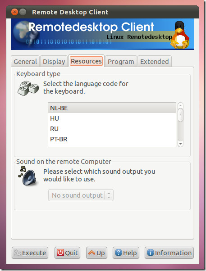Image resolution: width=206 pixels, height=271 pixels.
Task: Click the question mark Help icon
Action: point(119,253)
